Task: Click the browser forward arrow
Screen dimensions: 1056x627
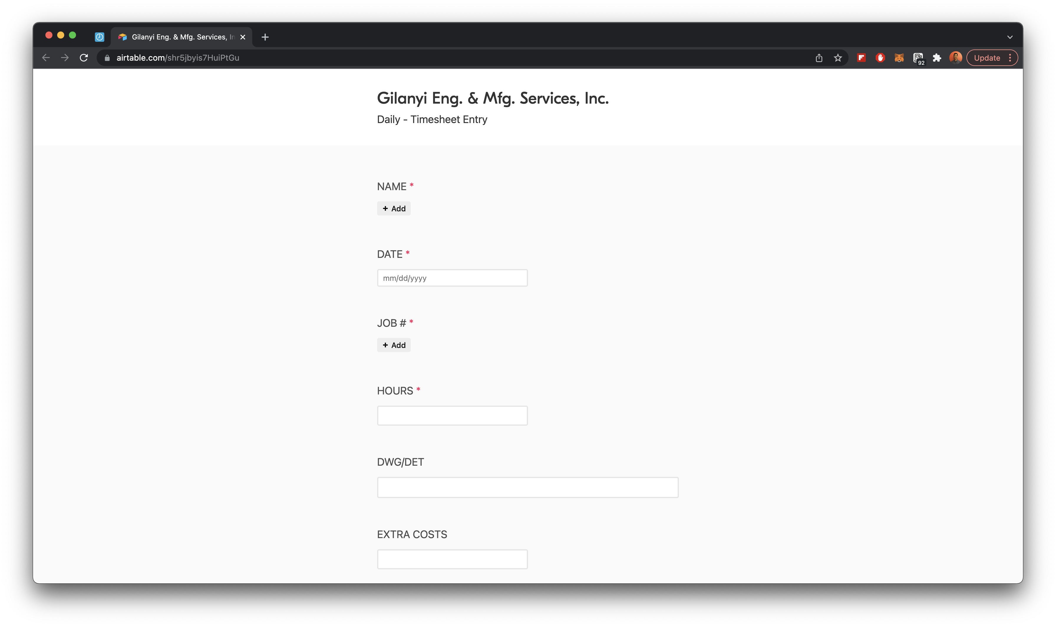Action: (65, 58)
